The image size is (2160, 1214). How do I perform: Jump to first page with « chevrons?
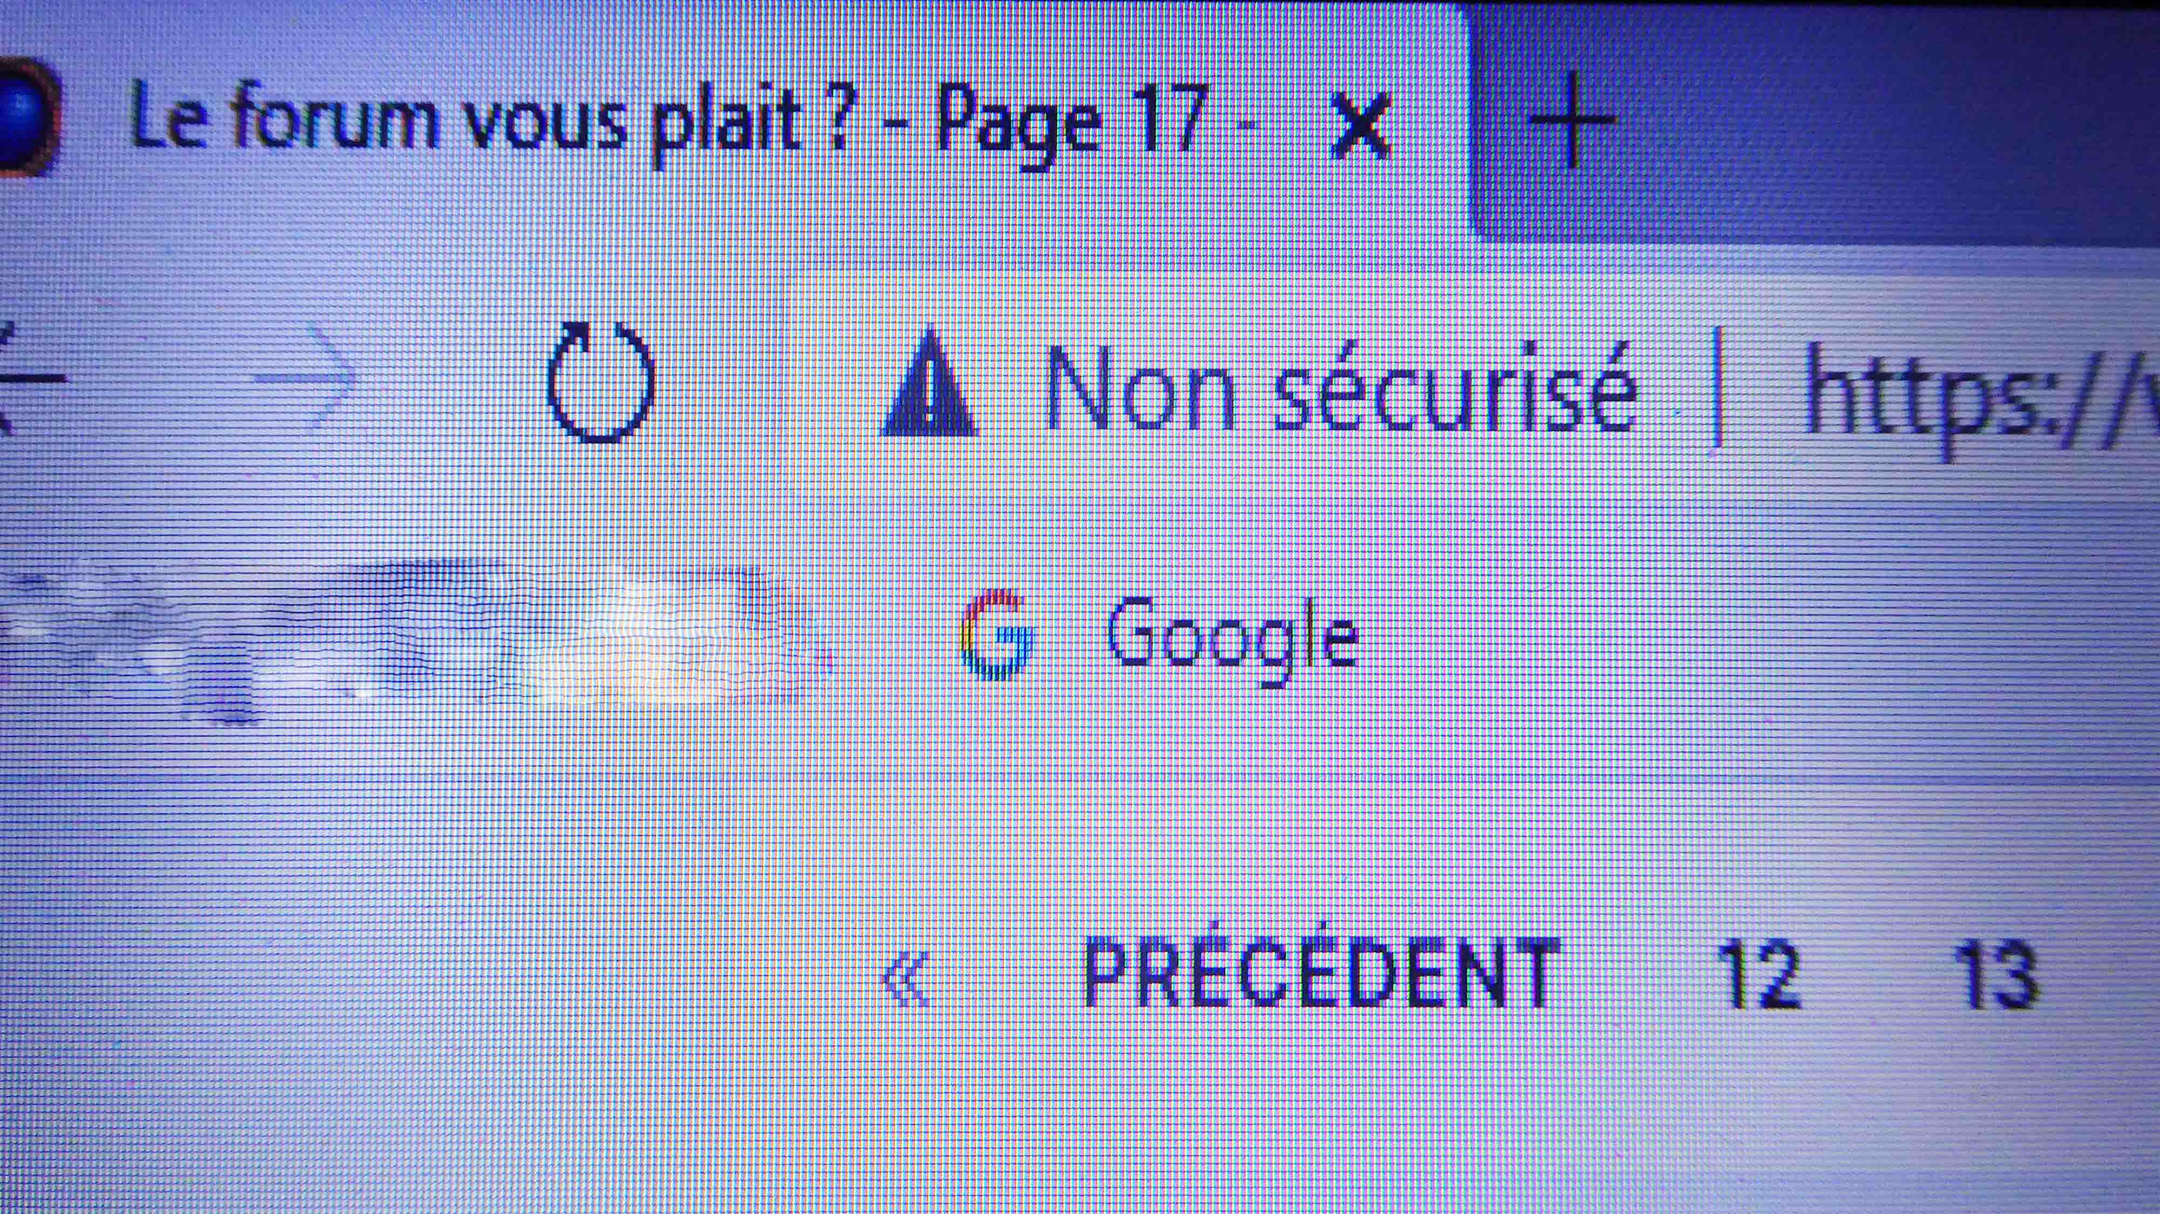coord(907,977)
